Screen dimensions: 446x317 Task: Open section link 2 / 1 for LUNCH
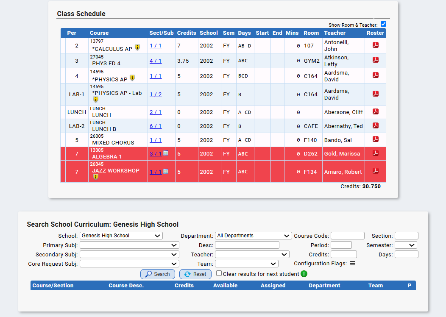(156, 112)
